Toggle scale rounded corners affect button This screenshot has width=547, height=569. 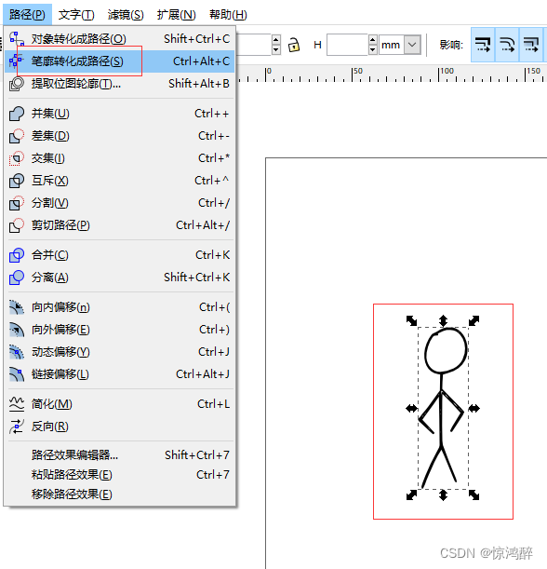[x=507, y=45]
